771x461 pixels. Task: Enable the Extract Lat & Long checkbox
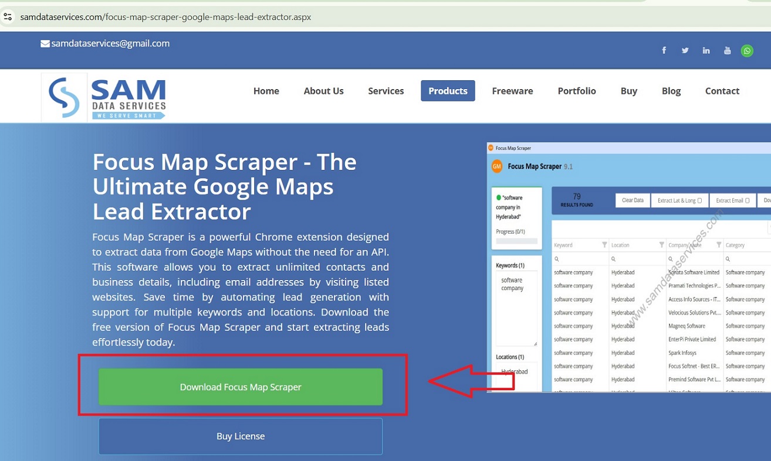700,200
